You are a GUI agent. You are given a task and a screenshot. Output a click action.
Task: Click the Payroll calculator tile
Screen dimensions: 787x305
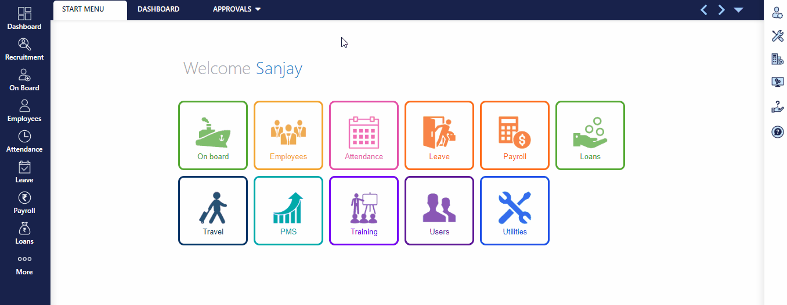pos(514,135)
